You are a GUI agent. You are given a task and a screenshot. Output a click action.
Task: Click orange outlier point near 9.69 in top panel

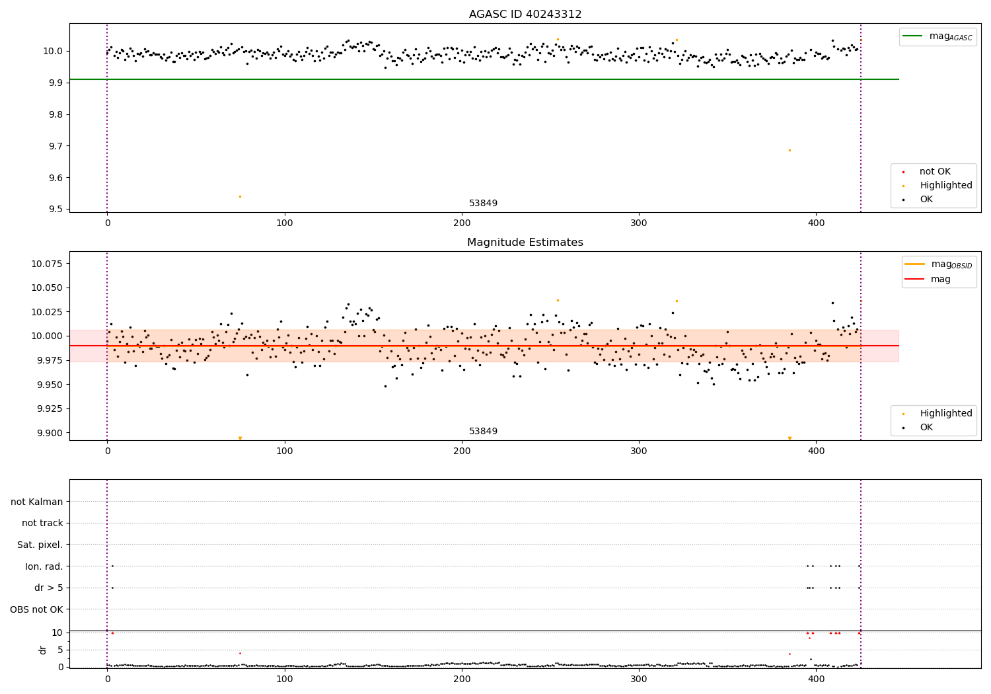pyautogui.click(x=789, y=150)
